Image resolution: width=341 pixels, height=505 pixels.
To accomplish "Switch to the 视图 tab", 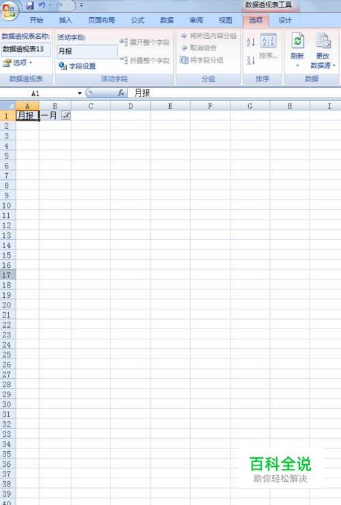I will 225,20.
